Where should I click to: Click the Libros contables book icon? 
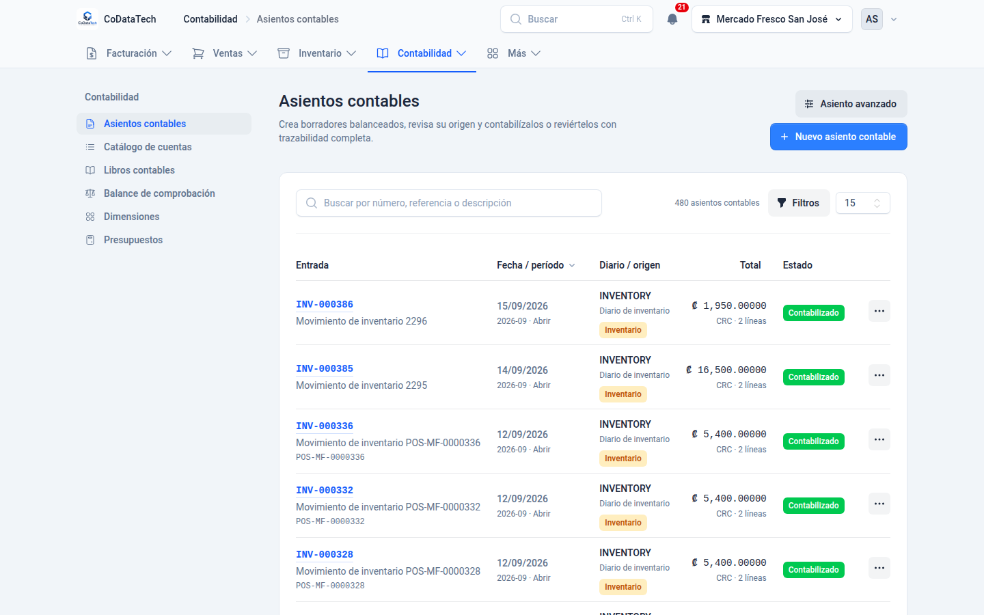click(x=90, y=170)
